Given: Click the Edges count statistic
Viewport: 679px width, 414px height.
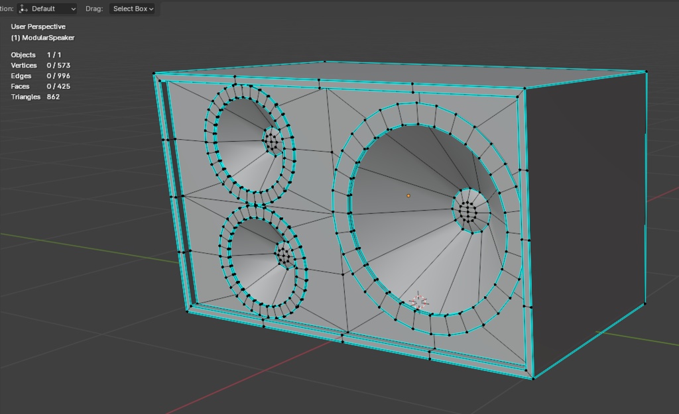Looking at the screenshot, I should coord(40,76).
